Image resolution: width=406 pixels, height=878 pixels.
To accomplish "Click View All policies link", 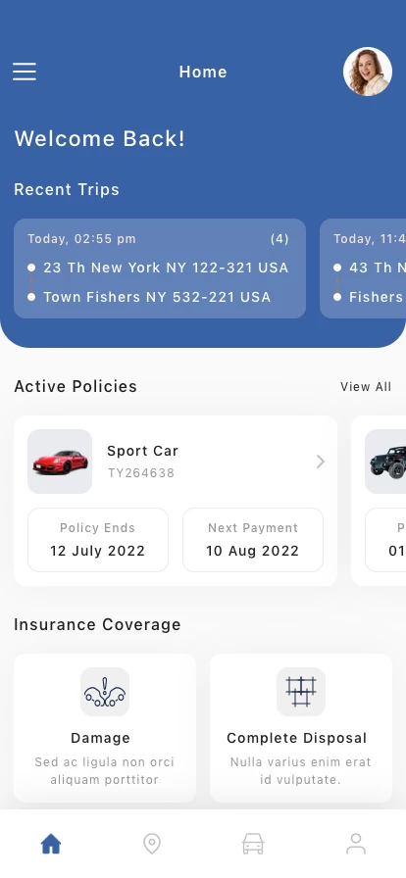I will pyautogui.click(x=366, y=386).
